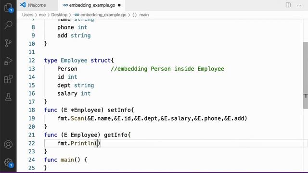Click the word Employee on the type line
Viewport: 308px width, 173px height.
pyautogui.click(x=74, y=61)
